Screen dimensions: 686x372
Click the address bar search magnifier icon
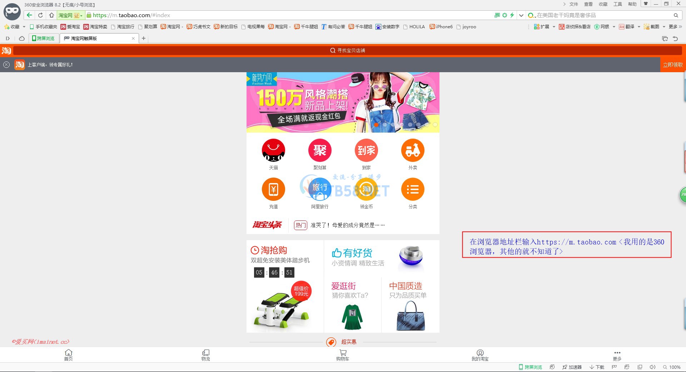676,15
